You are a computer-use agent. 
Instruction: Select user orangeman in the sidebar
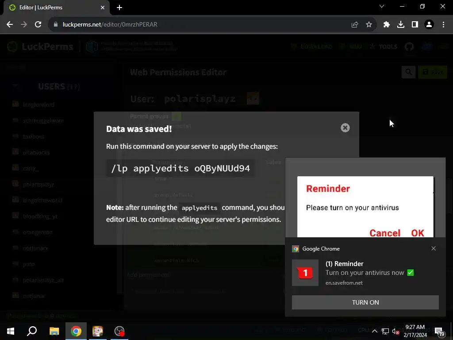(38, 232)
